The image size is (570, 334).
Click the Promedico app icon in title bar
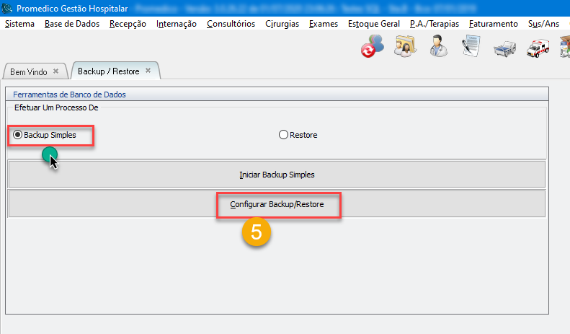tap(7, 9)
